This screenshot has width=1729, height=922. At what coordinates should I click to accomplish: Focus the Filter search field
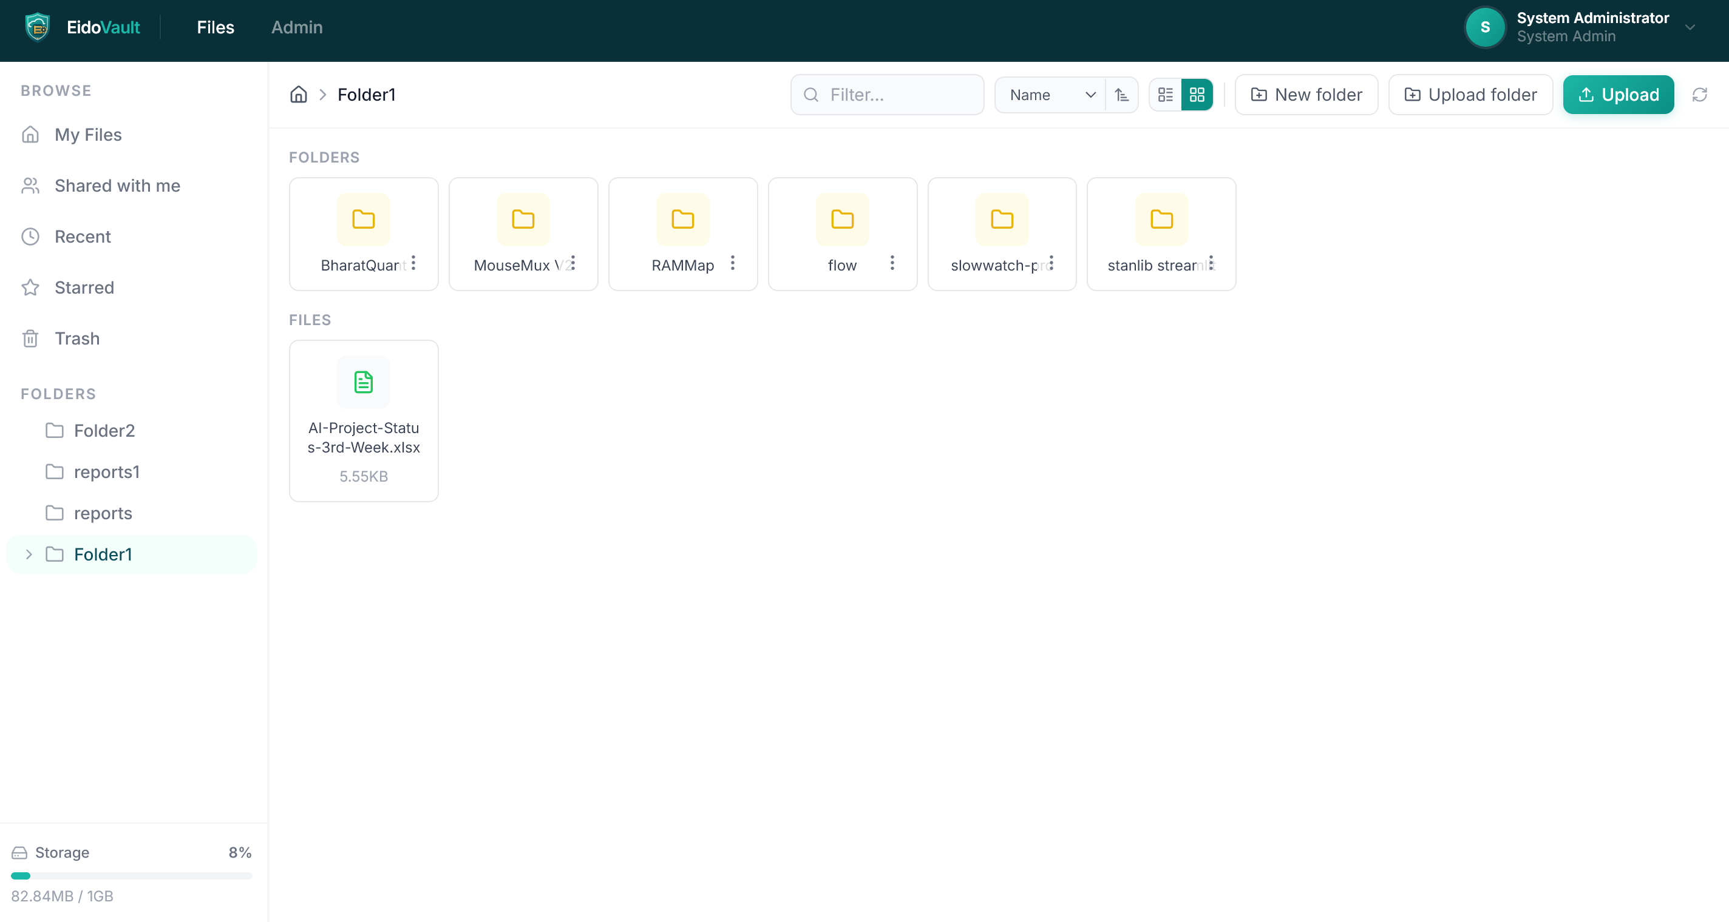(x=888, y=95)
